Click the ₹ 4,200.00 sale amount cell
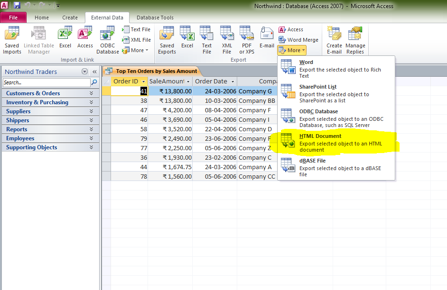Image resolution: width=447 pixels, height=290 pixels. pyautogui.click(x=170, y=110)
